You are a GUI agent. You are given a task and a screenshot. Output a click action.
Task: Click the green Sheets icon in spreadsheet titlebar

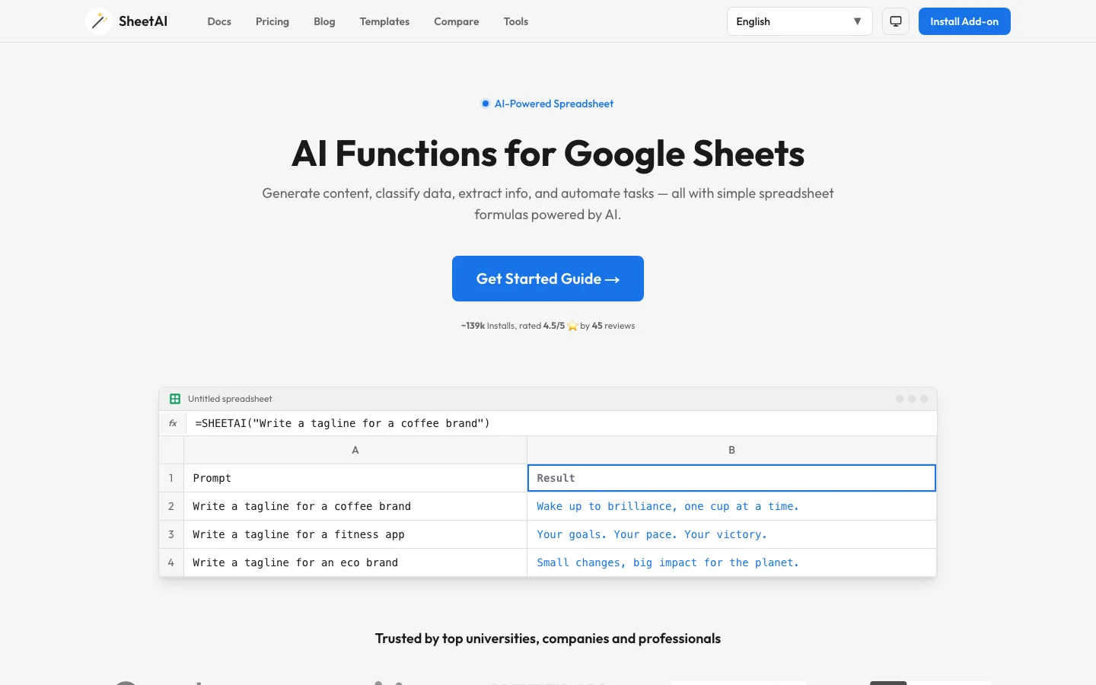click(175, 399)
